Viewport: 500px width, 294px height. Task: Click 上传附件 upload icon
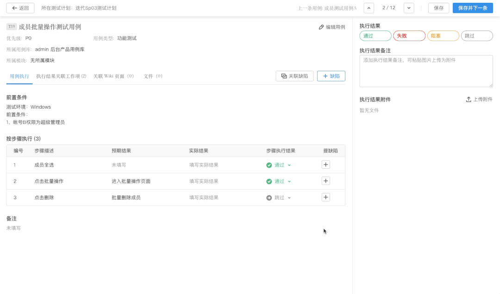[479, 99]
